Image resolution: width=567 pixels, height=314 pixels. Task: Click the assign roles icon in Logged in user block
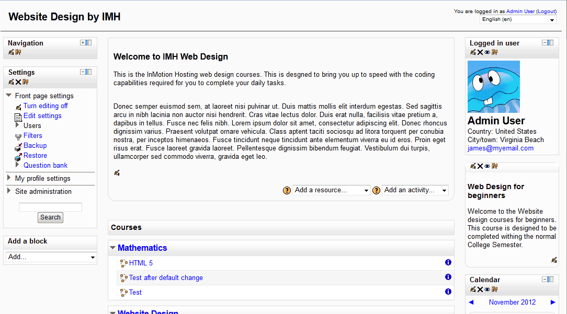494,52
